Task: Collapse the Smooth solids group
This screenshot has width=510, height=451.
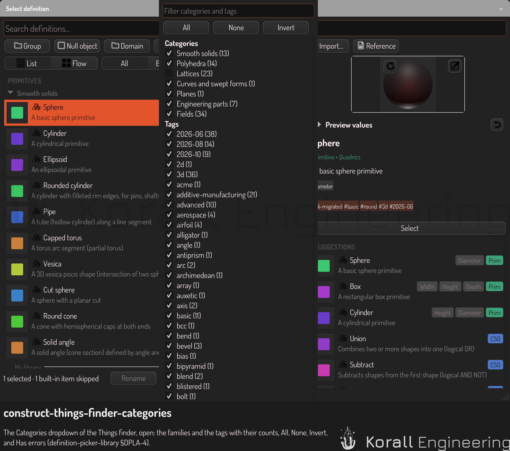Action: (x=10, y=93)
